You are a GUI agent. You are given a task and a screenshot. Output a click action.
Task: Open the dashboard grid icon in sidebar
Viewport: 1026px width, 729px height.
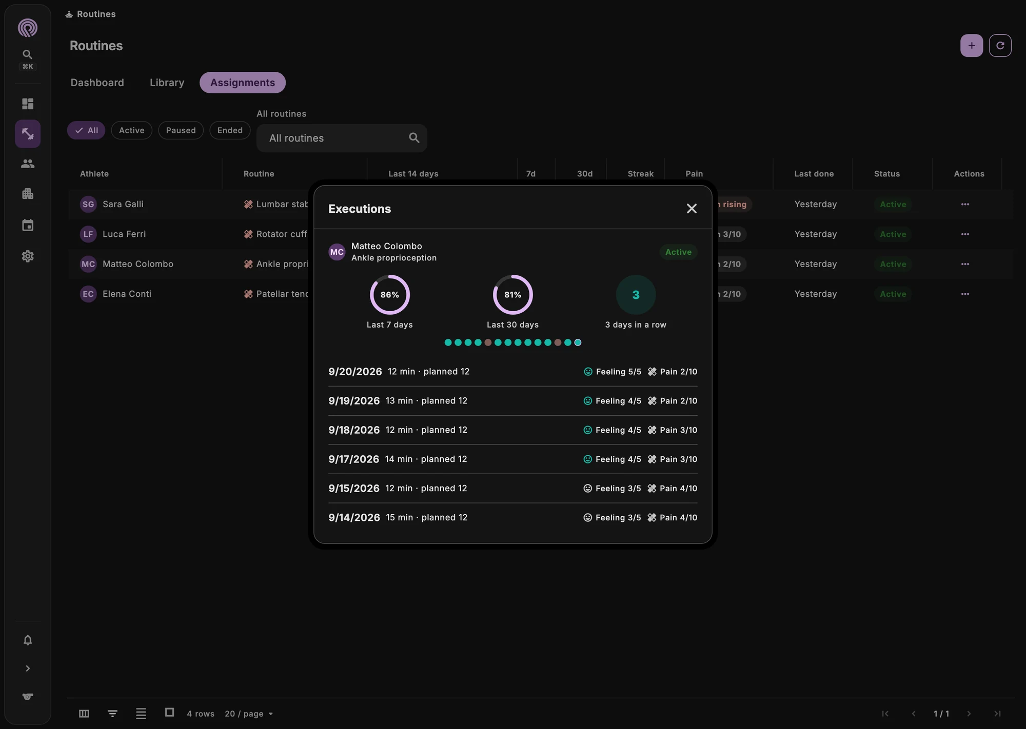pyautogui.click(x=28, y=104)
